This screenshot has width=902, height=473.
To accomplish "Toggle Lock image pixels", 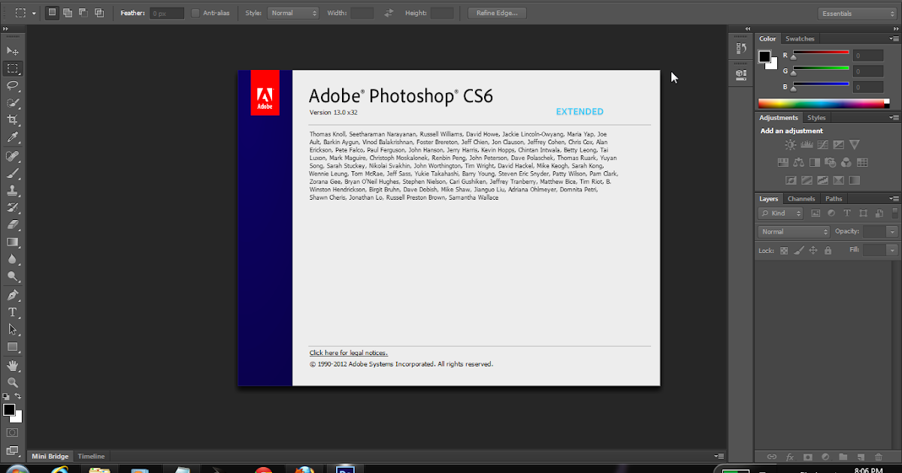I will pyautogui.click(x=798, y=251).
